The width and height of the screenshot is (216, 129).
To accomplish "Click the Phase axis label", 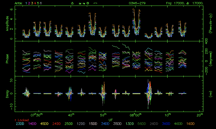I will pos(7,59).
